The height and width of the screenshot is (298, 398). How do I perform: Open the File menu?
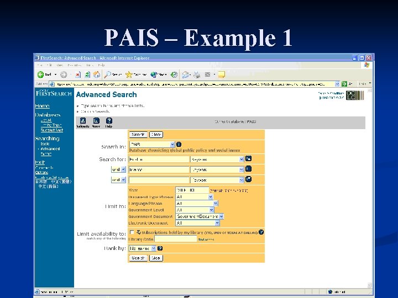click(x=40, y=65)
